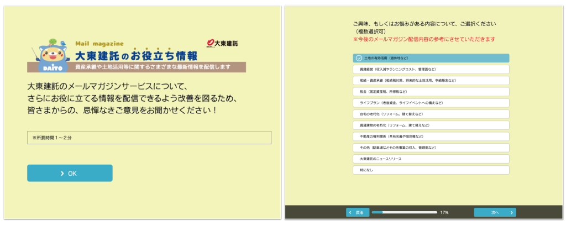Screen dimensions: 566x225
Task: Select the 相続・資産承継 option
Action: tap(431, 80)
